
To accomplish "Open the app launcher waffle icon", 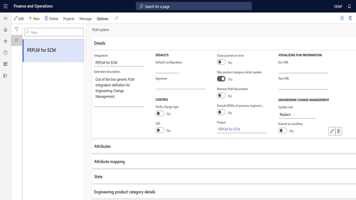I will coord(5,6).
